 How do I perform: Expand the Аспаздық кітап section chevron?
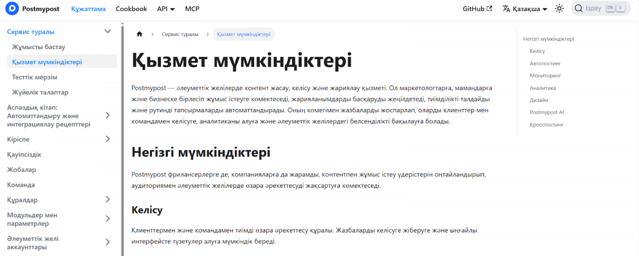[x=108, y=115]
